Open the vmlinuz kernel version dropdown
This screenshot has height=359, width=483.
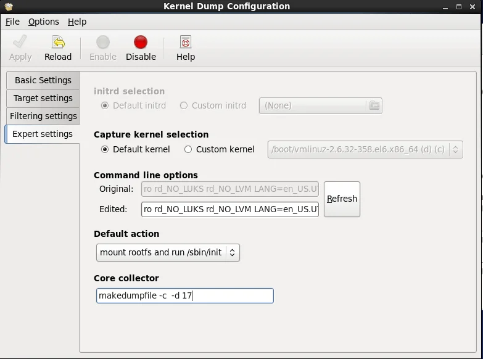[365, 149]
